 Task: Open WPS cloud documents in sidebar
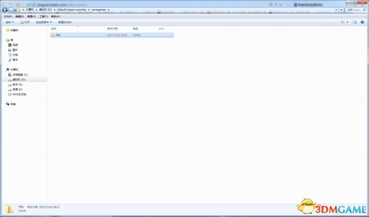click(x=17, y=95)
